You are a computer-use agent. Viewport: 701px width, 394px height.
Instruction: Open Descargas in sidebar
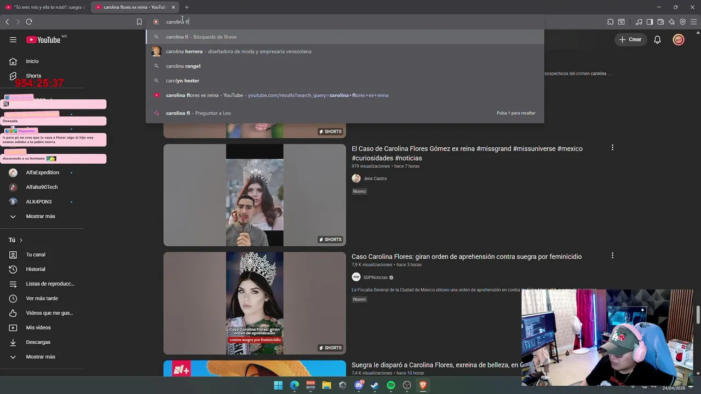click(38, 342)
